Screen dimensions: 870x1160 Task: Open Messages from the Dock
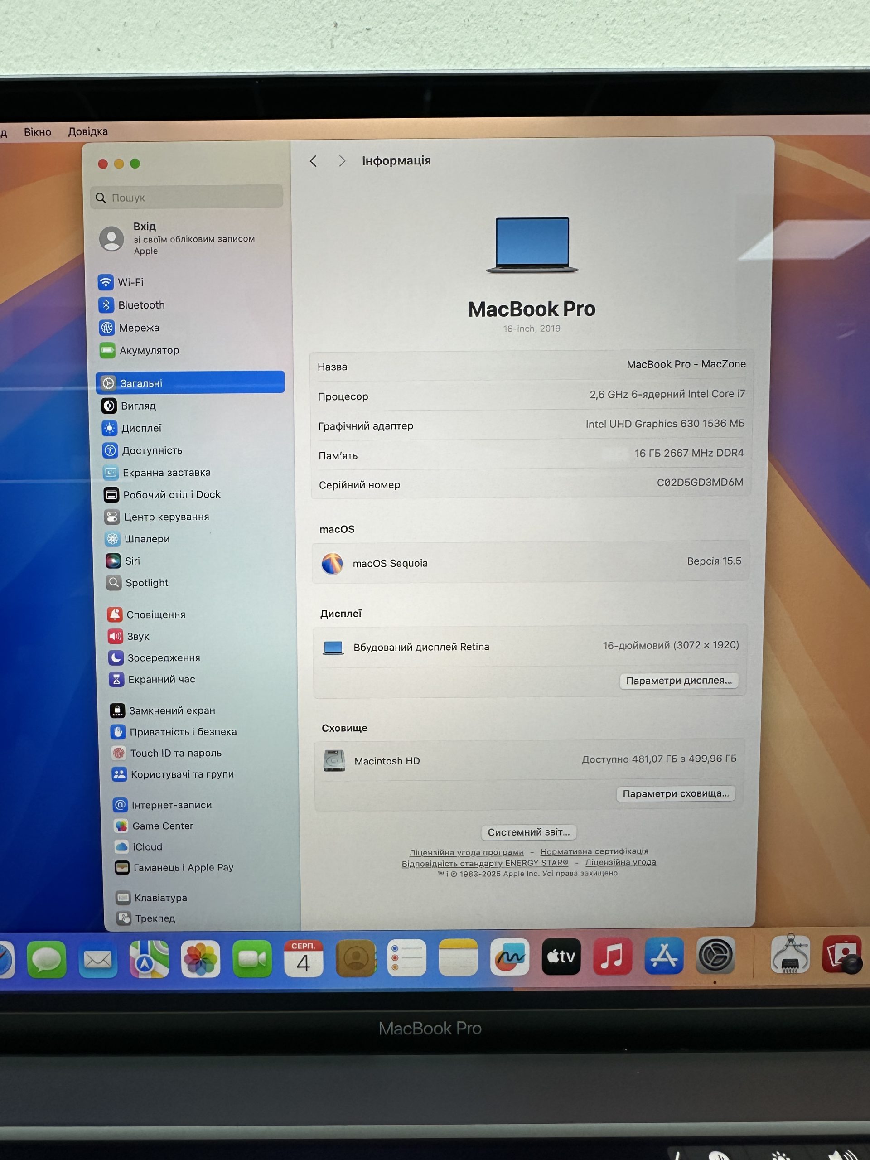(47, 959)
